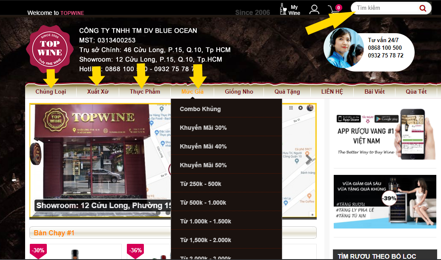The height and width of the screenshot is (260, 441).
Task: Click the map apps grid icon
Action: (291, 108)
